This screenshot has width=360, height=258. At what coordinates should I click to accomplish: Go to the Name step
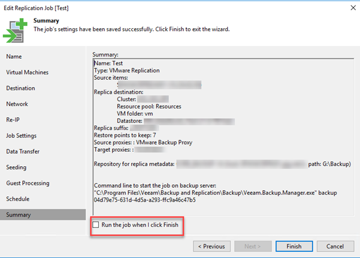14,56
